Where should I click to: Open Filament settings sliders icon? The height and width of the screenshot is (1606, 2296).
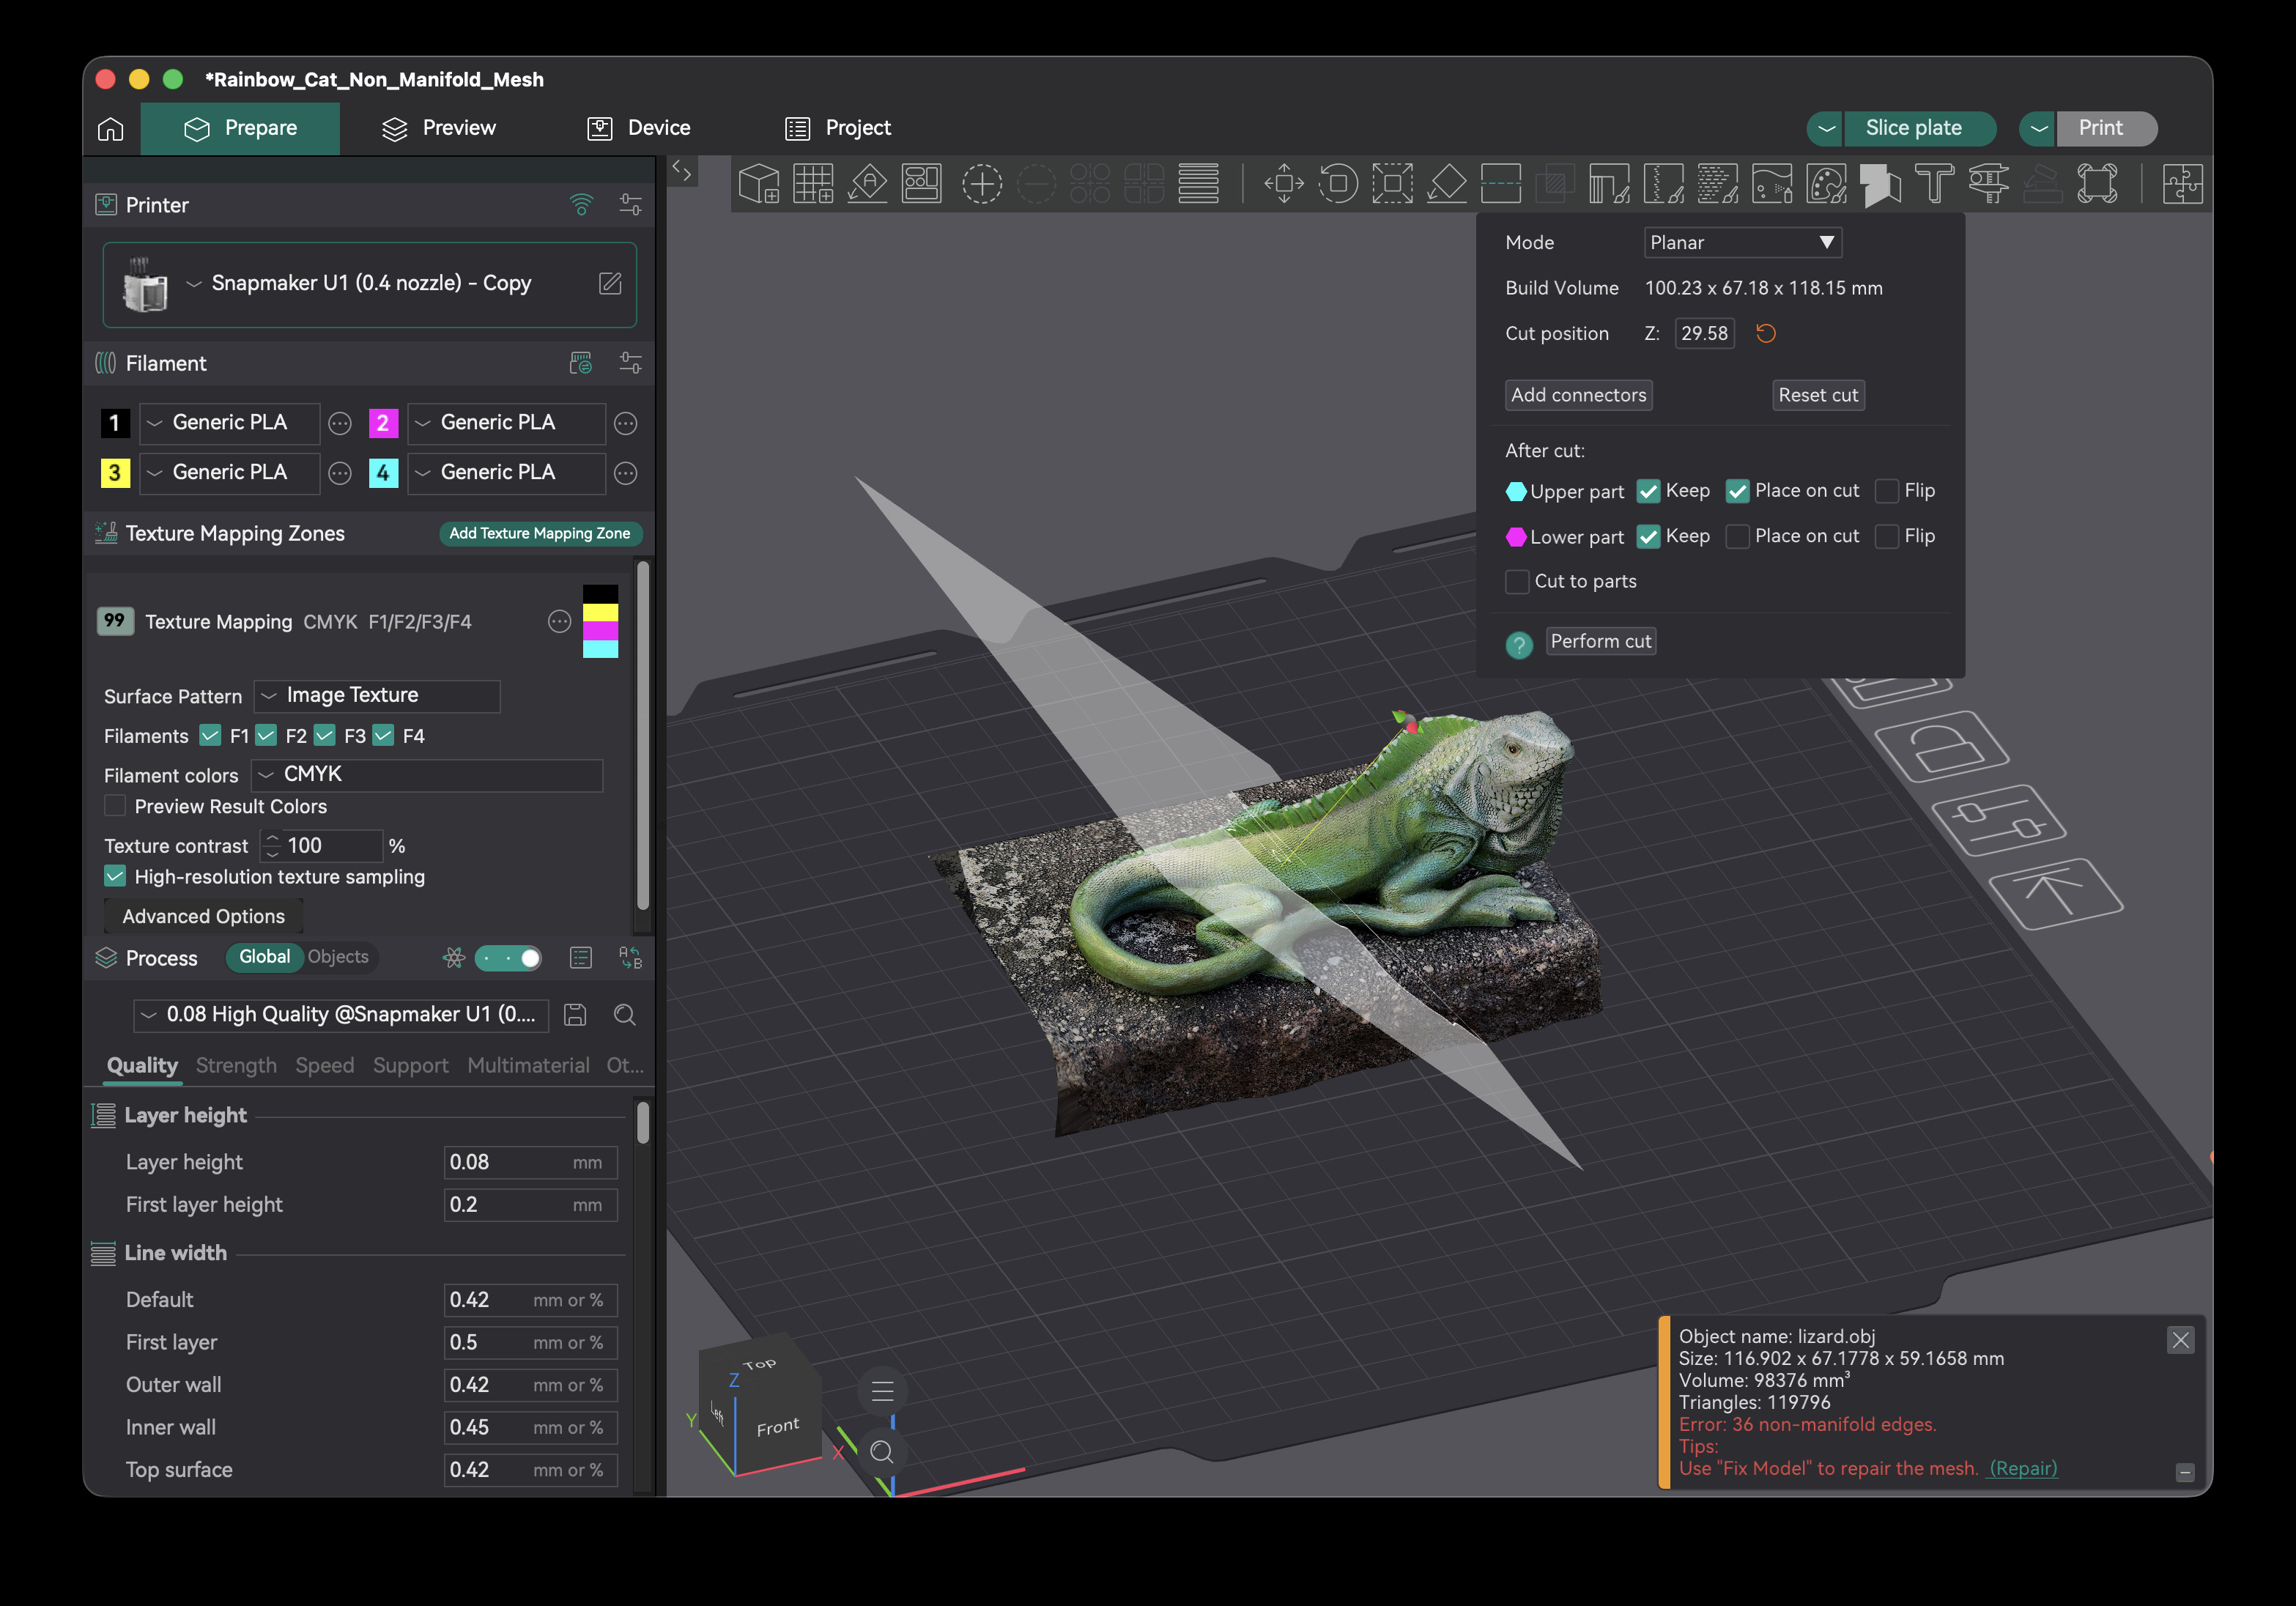coord(630,363)
